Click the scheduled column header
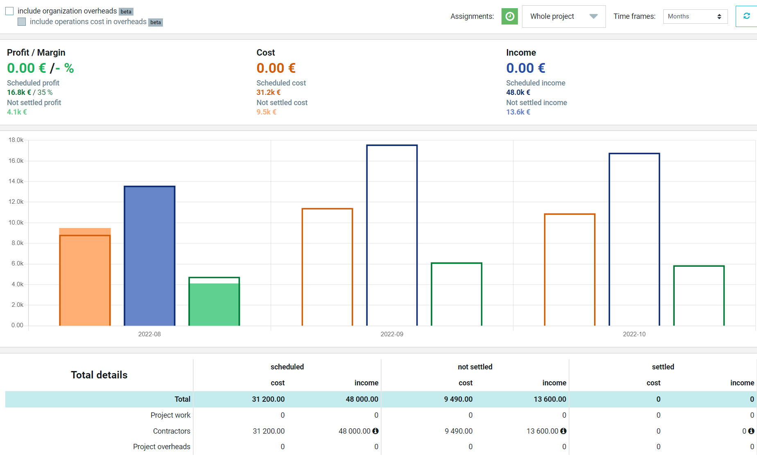The image size is (757, 459). (x=287, y=367)
